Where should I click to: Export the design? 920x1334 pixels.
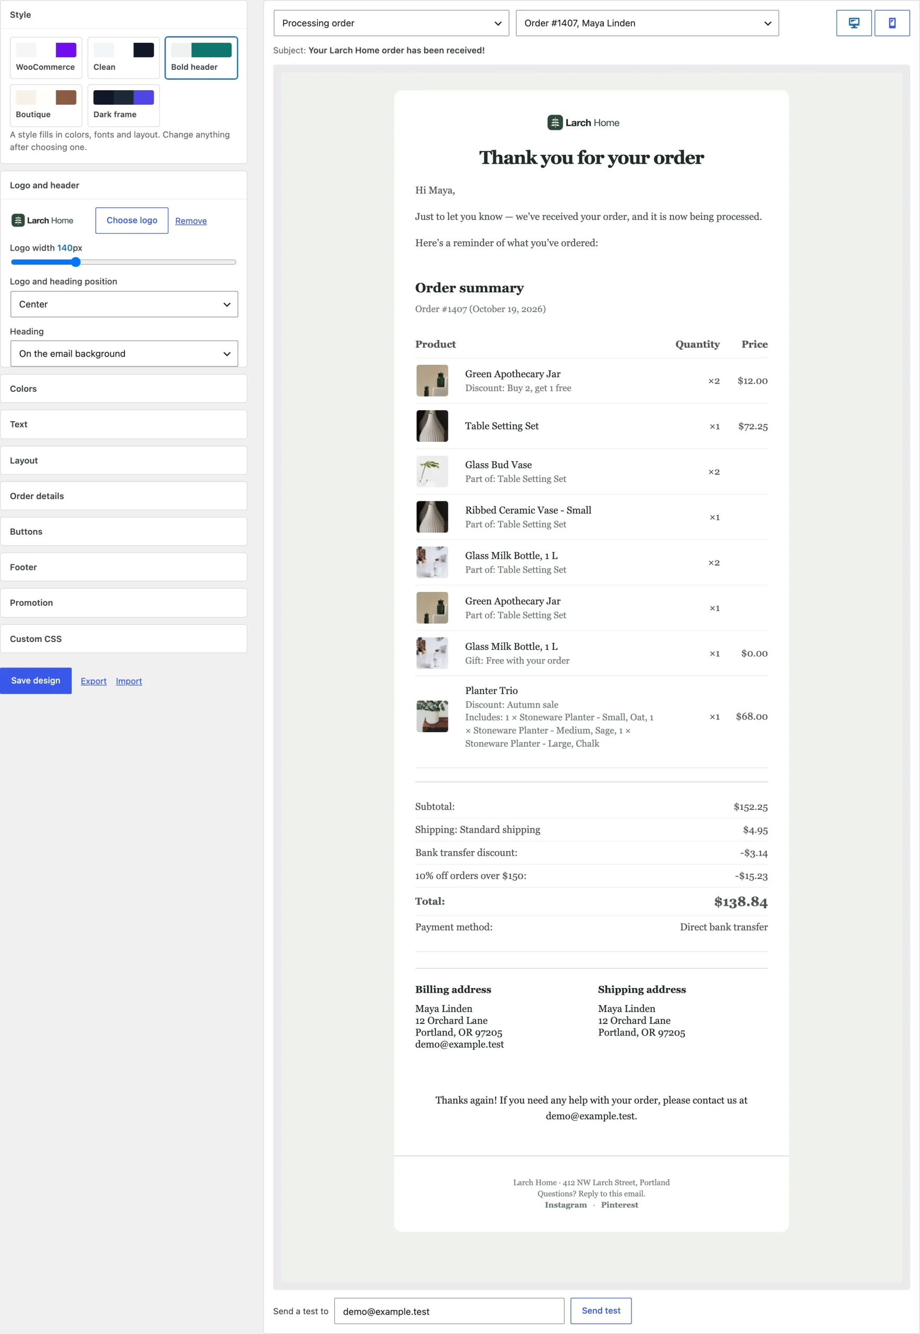(x=93, y=681)
